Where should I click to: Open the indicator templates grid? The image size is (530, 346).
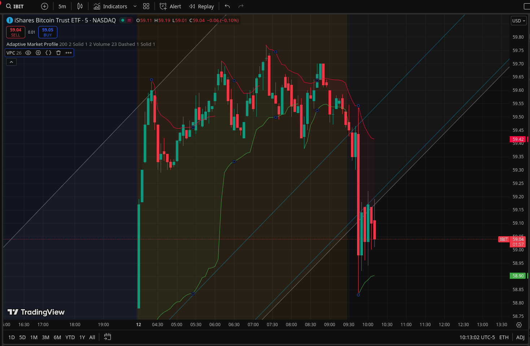point(146,7)
